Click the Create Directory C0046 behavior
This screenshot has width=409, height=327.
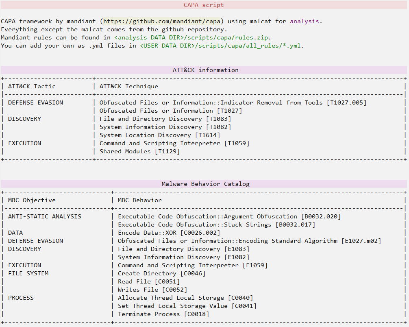coord(161,273)
